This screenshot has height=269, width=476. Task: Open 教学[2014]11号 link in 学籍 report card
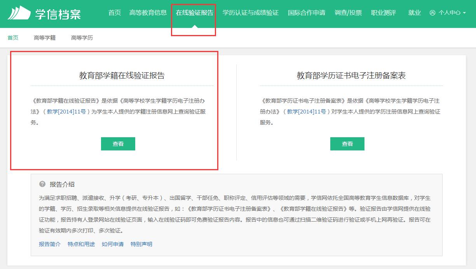coord(66,112)
